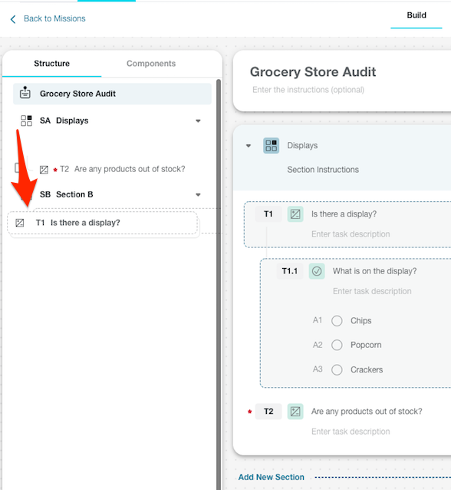Select the Popcorn answer radio button

pos(337,345)
